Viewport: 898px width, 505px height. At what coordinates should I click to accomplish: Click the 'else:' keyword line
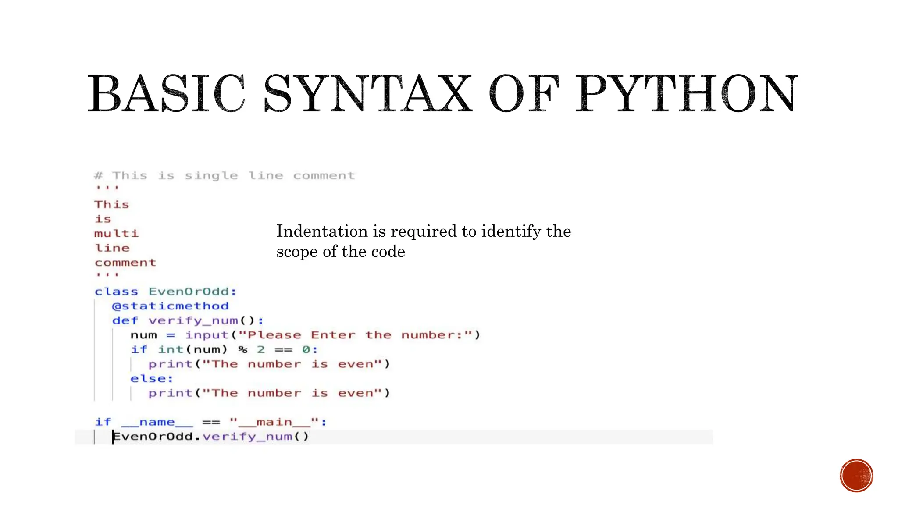pos(151,379)
